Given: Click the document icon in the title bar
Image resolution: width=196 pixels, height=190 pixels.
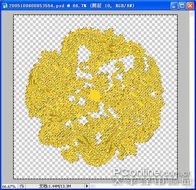Looking at the screenshot, I should (x=5, y=6).
